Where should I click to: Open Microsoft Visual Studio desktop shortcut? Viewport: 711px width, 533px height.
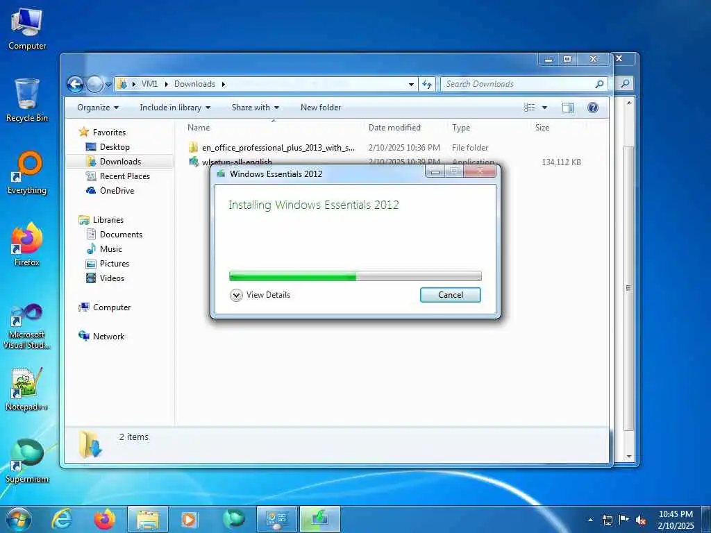(27, 326)
